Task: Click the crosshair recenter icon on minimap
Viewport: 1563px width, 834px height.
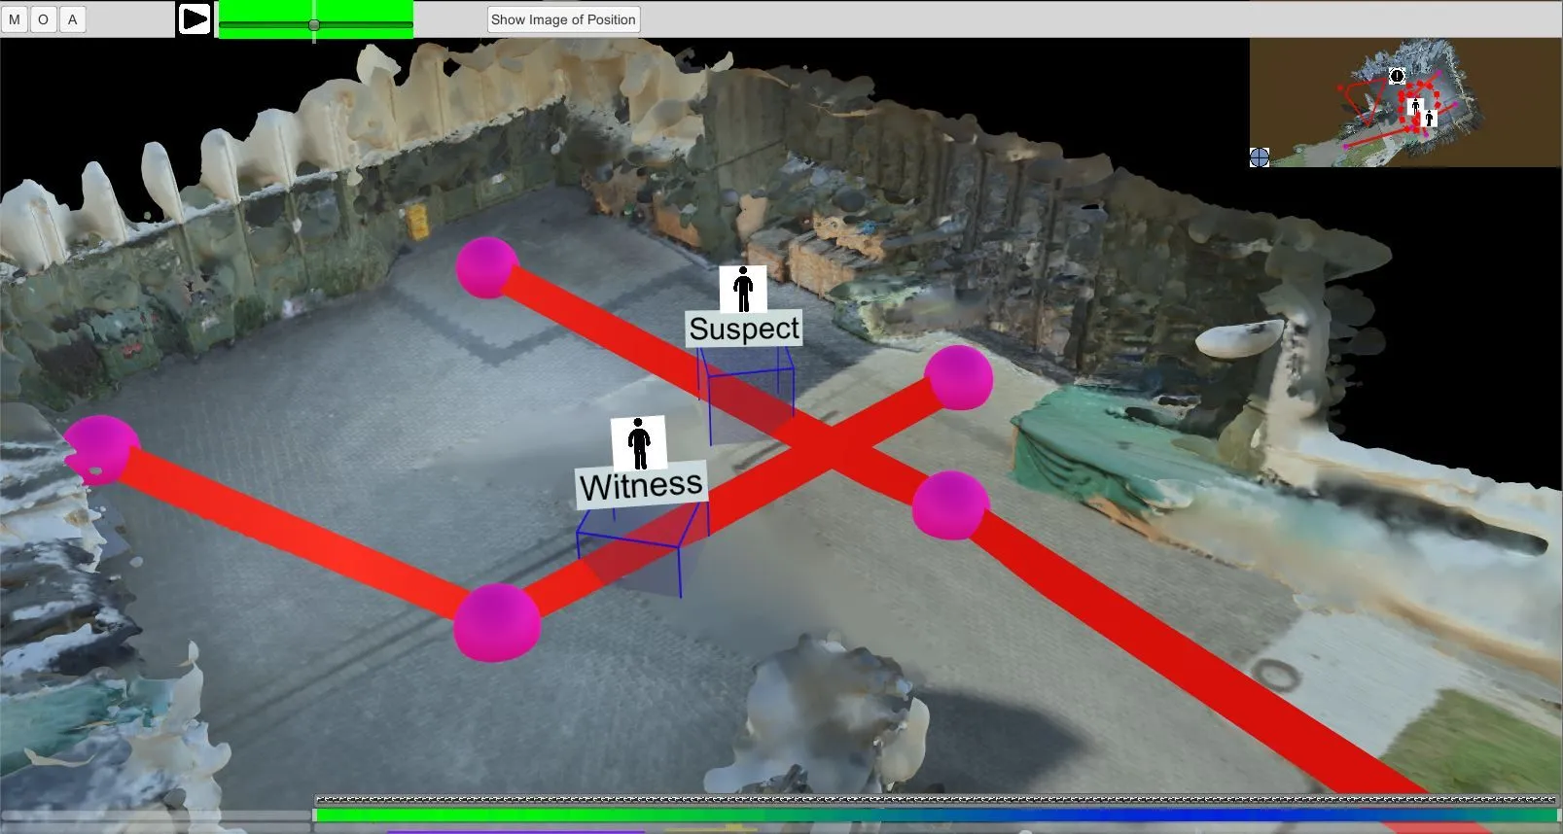Action: point(1260,157)
